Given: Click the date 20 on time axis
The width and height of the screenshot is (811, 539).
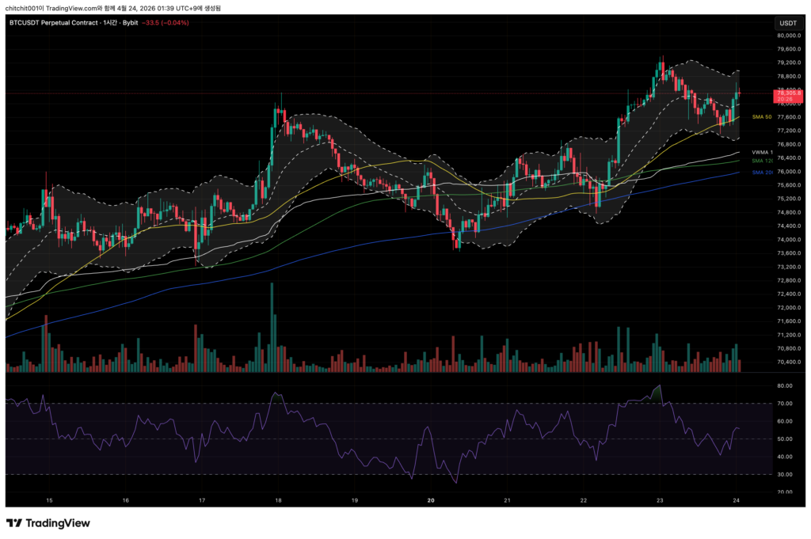Looking at the screenshot, I should click(x=431, y=500).
